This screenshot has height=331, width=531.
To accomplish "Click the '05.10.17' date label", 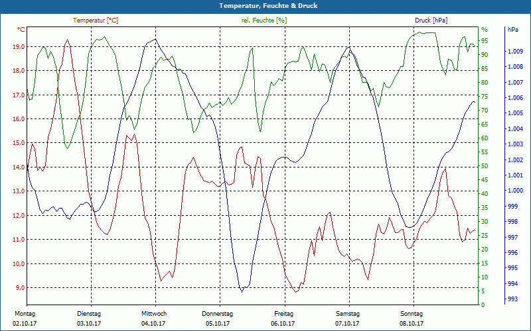I will tap(218, 324).
